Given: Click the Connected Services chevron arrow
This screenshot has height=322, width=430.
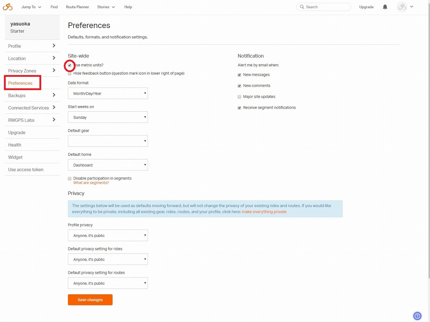Looking at the screenshot, I should coord(54,107).
